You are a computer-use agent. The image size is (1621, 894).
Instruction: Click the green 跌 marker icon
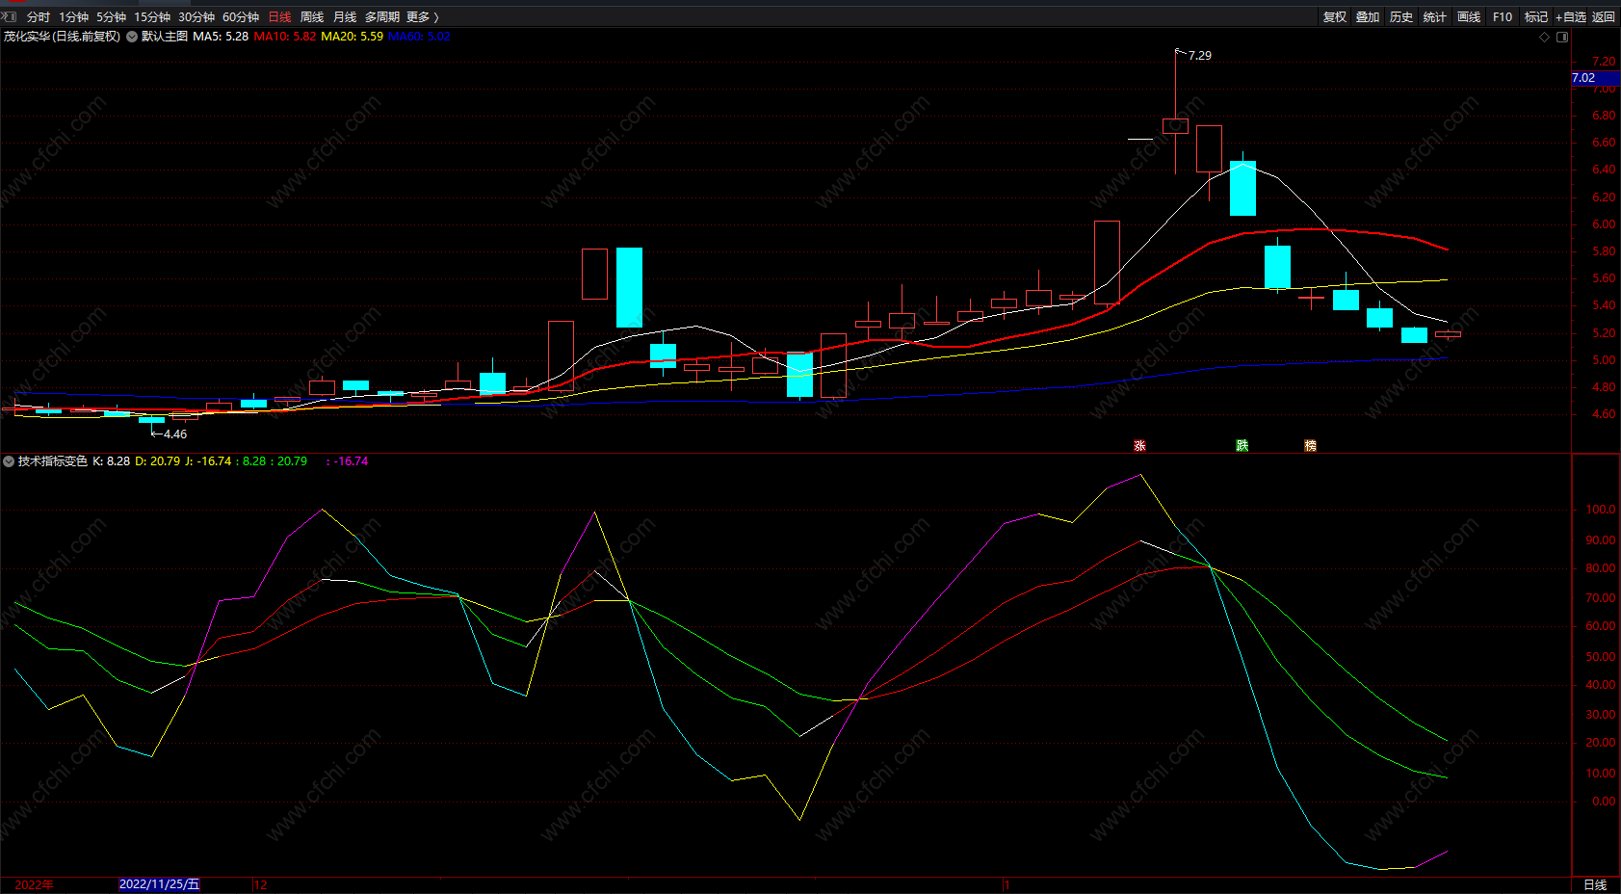point(1242,445)
